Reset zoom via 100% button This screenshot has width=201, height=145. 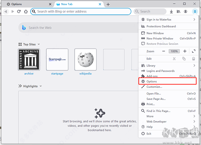coord(174,51)
